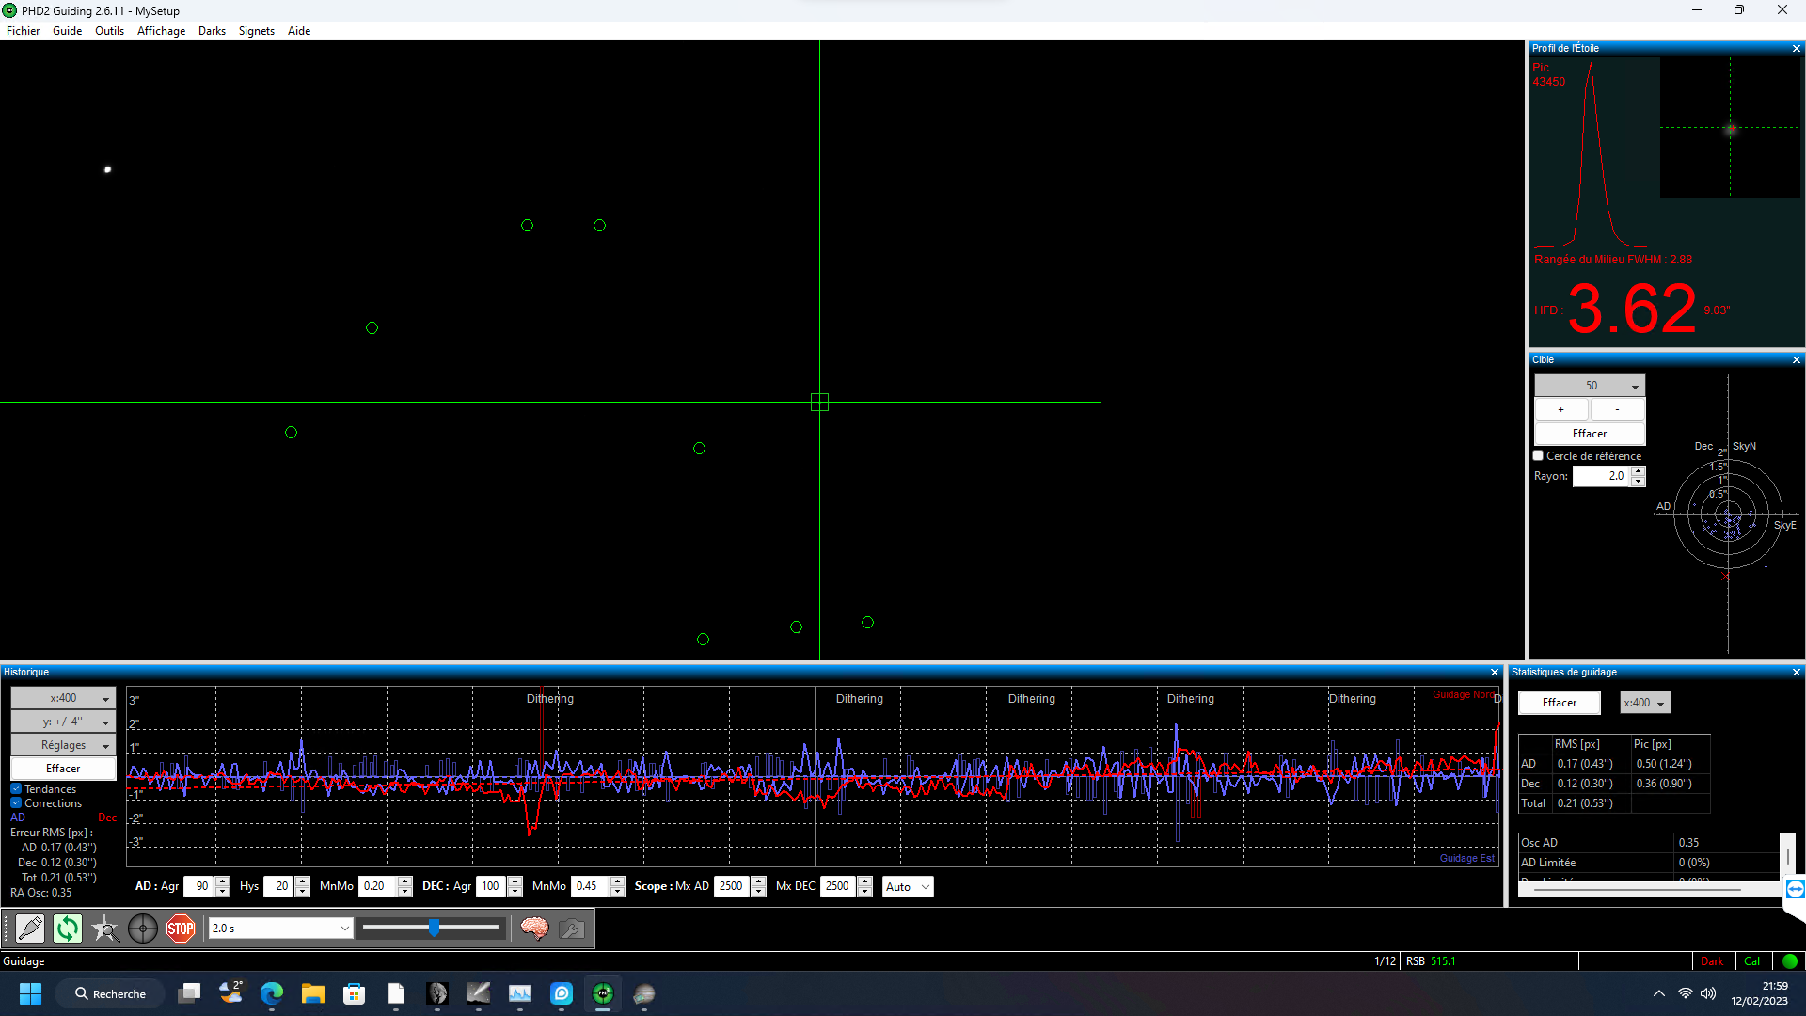Increase the Rayon spinner value
This screenshot has width=1806, height=1016.
[1639, 471]
